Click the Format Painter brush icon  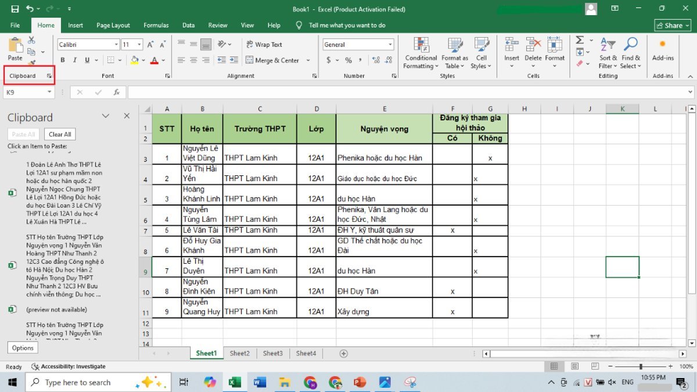[31, 62]
